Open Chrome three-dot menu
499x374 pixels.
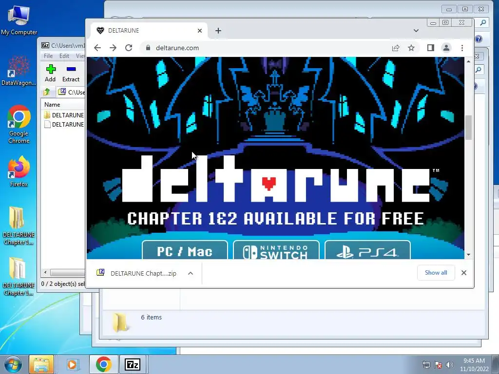pyautogui.click(x=462, y=48)
